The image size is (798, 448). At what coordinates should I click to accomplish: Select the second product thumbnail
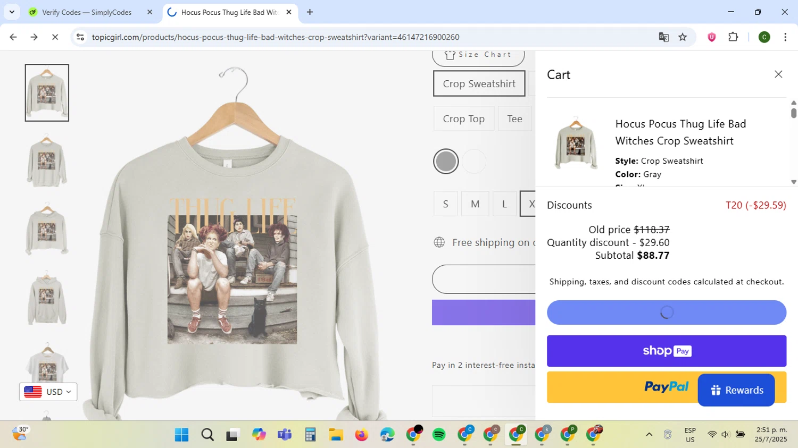click(47, 162)
